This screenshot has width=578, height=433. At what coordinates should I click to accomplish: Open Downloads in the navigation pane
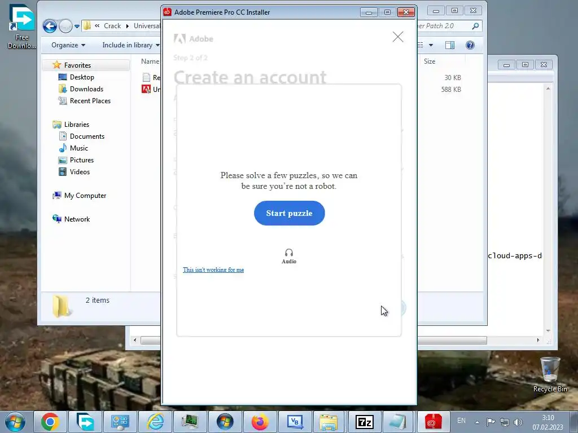pos(86,89)
